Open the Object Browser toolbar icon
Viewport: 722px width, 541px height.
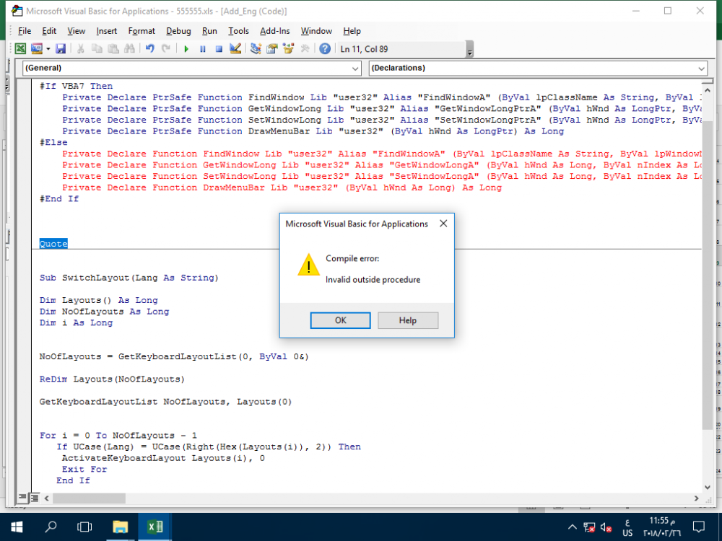coord(289,49)
